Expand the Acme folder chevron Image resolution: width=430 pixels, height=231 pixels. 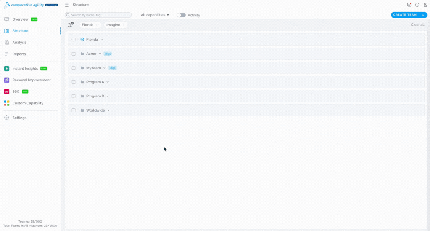pos(100,54)
